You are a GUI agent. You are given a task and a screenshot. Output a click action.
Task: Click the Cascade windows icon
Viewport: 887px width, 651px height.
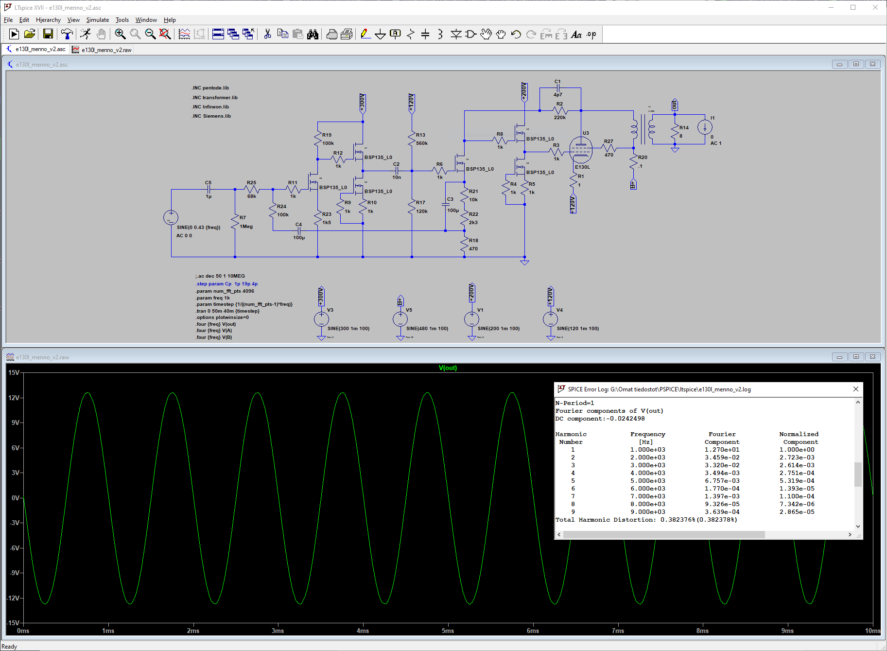pos(233,34)
